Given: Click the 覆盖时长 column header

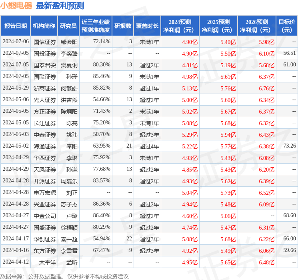Looking at the screenshot, I should (x=147, y=26).
